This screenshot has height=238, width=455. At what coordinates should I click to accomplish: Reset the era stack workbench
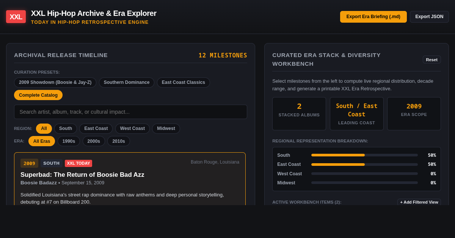tap(431, 60)
